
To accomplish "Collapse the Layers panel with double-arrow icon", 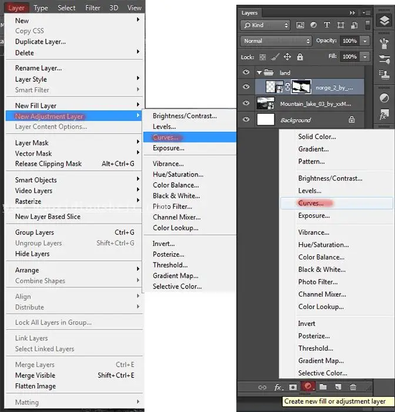I will coord(352,12).
